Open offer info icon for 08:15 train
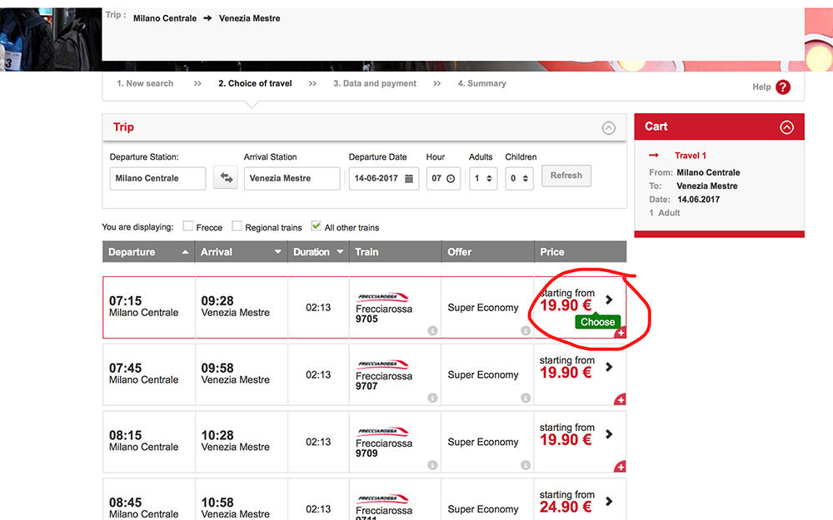Viewport: 833px width, 520px height. click(x=526, y=465)
